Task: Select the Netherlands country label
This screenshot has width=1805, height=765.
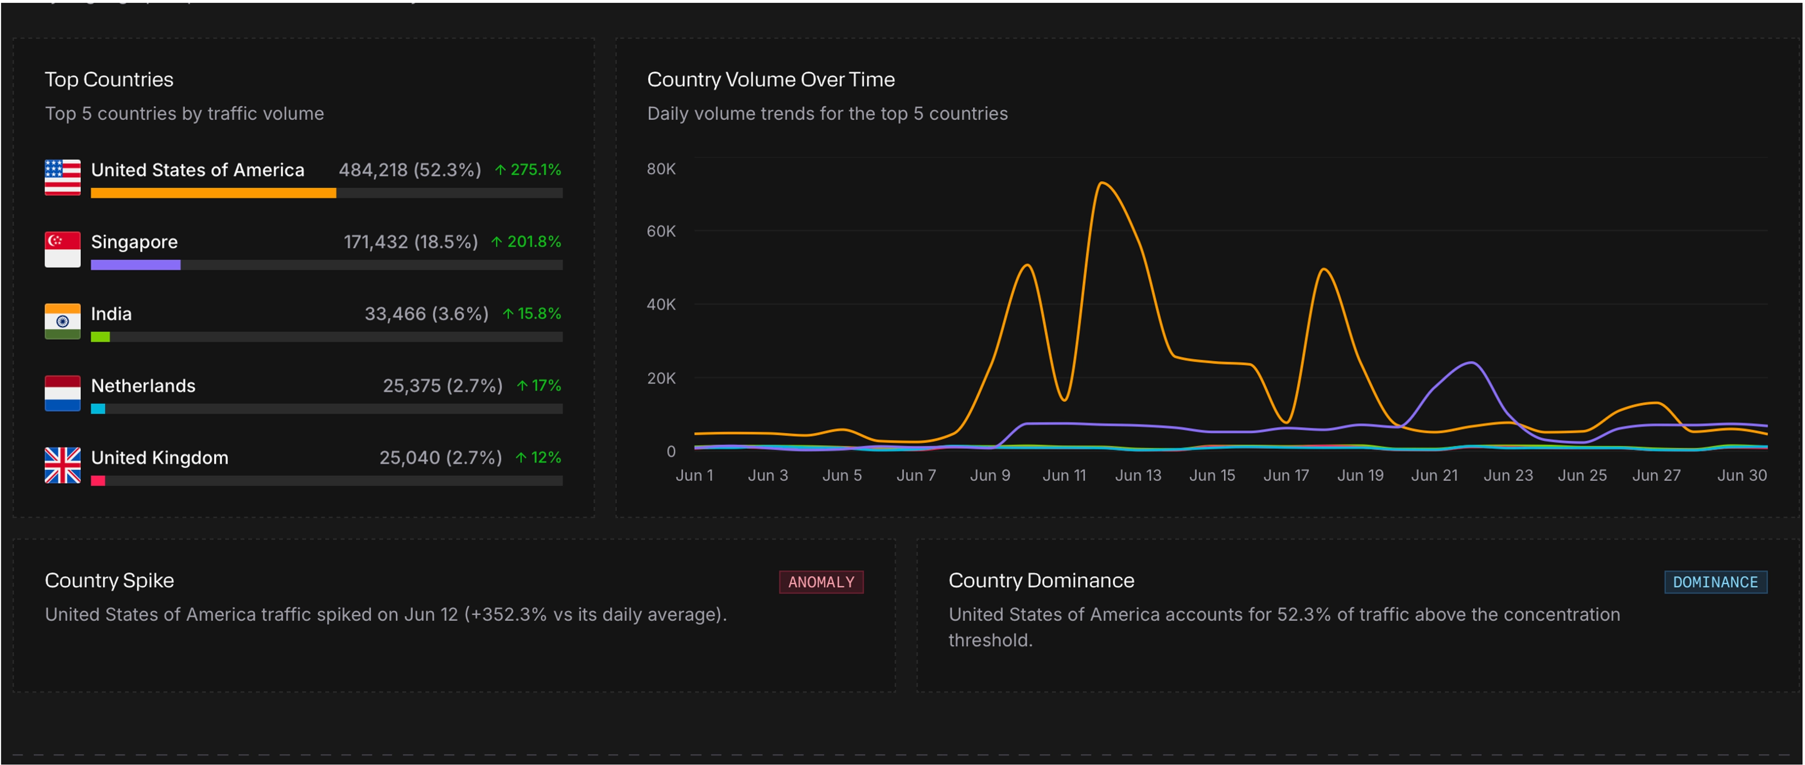Action: pos(144,386)
